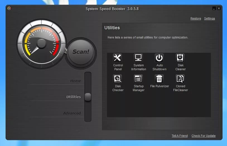
Task: Close the System Speed Booster window
Action: (219, 9)
